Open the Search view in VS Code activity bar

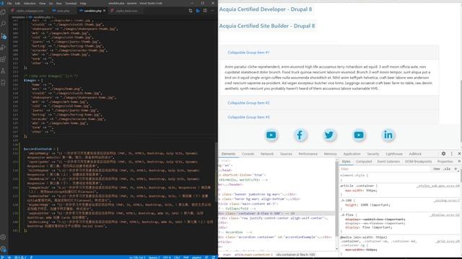[x=3, y=24]
